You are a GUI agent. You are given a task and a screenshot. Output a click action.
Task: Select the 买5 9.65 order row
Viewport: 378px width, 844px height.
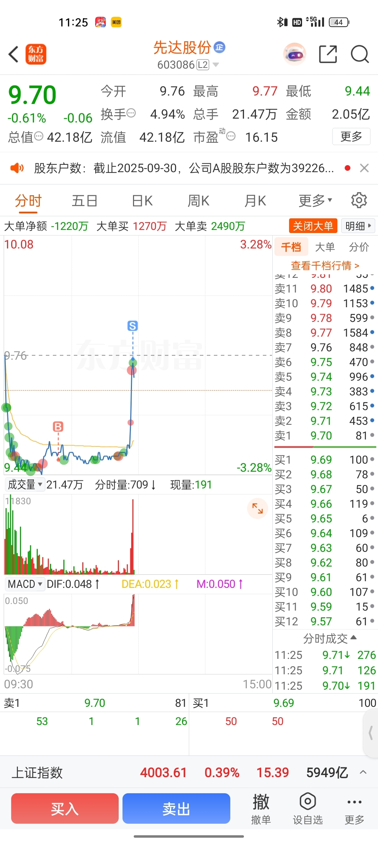(324, 518)
